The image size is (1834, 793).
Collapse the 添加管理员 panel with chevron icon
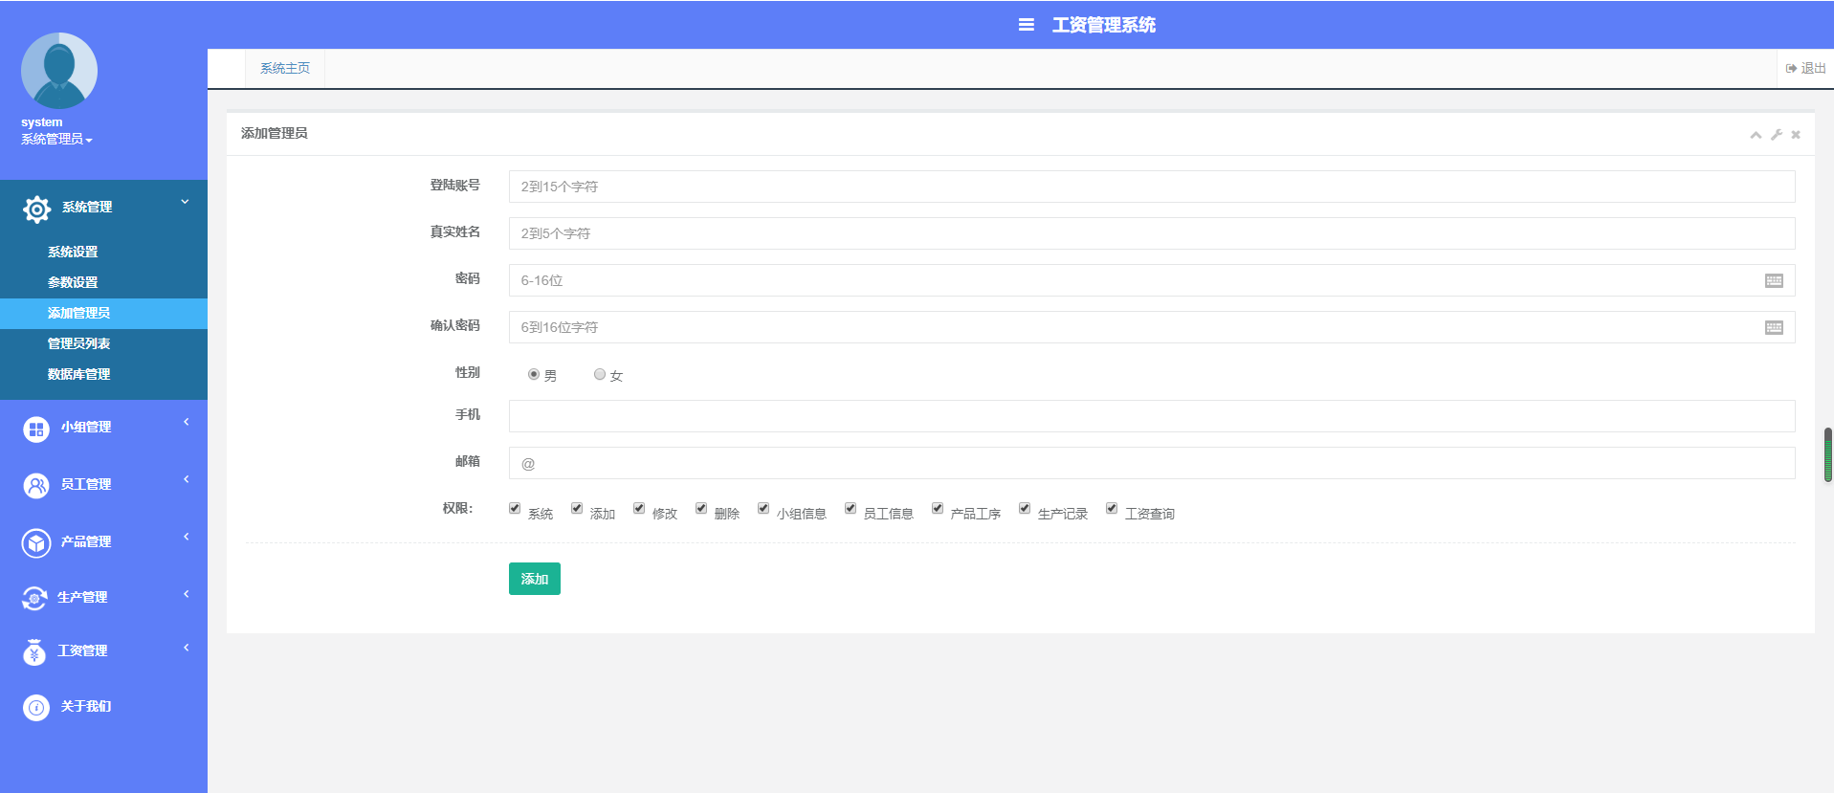coord(1756,135)
